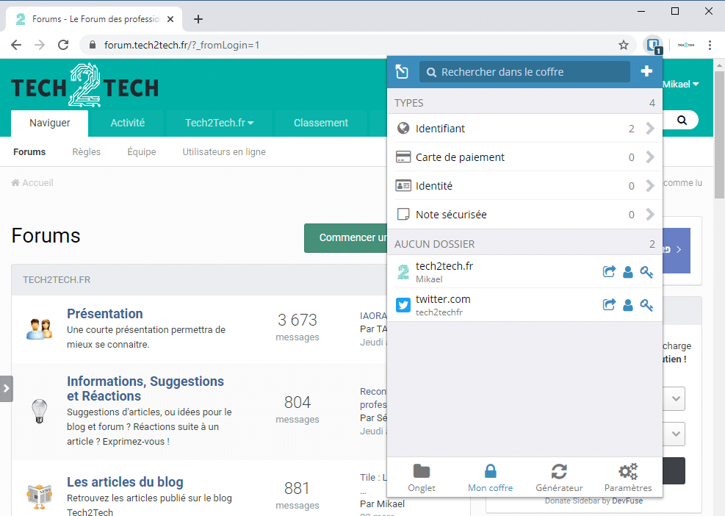
Task: Open the Carte de paiement type row
Action: (x=524, y=157)
